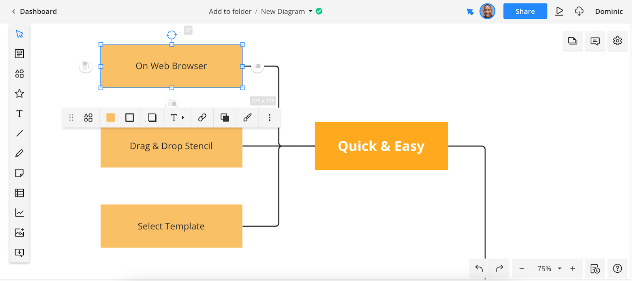Screen dimensions: 632x281
Task: Select the Line connector tool
Action: [x=19, y=133]
